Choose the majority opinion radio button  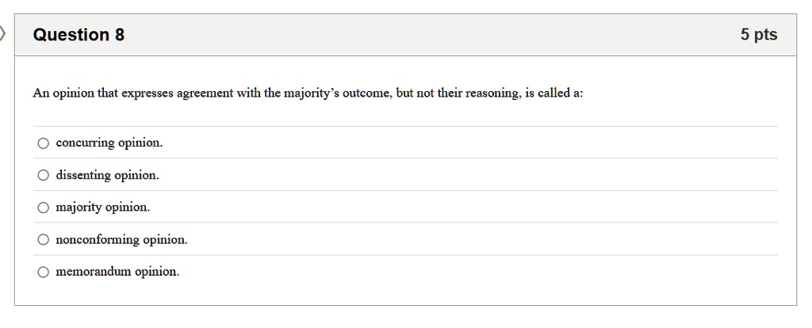tap(43, 208)
